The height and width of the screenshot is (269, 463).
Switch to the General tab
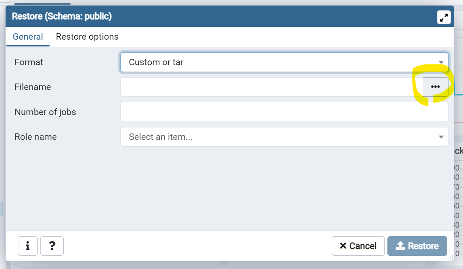pos(28,37)
